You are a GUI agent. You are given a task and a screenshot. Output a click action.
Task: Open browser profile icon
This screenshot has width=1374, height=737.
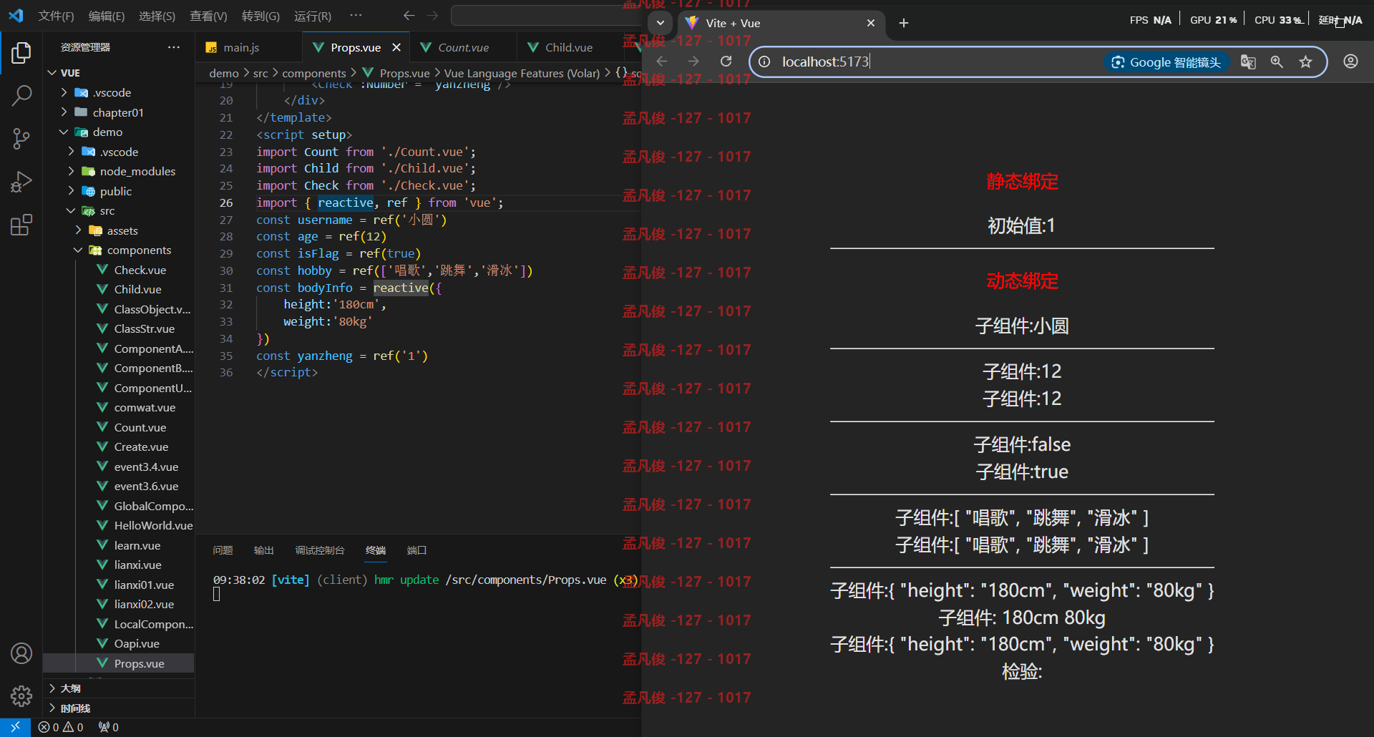point(1350,62)
